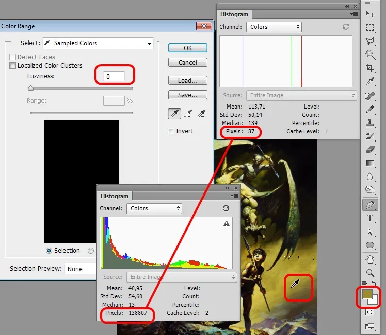This screenshot has width=386, height=335.
Task: Close the lower Histogram panel
Action: [x=236, y=188]
